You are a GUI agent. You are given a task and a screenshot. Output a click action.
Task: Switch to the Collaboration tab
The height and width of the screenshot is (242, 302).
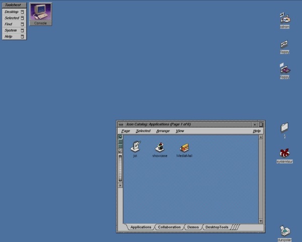[x=169, y=227]
